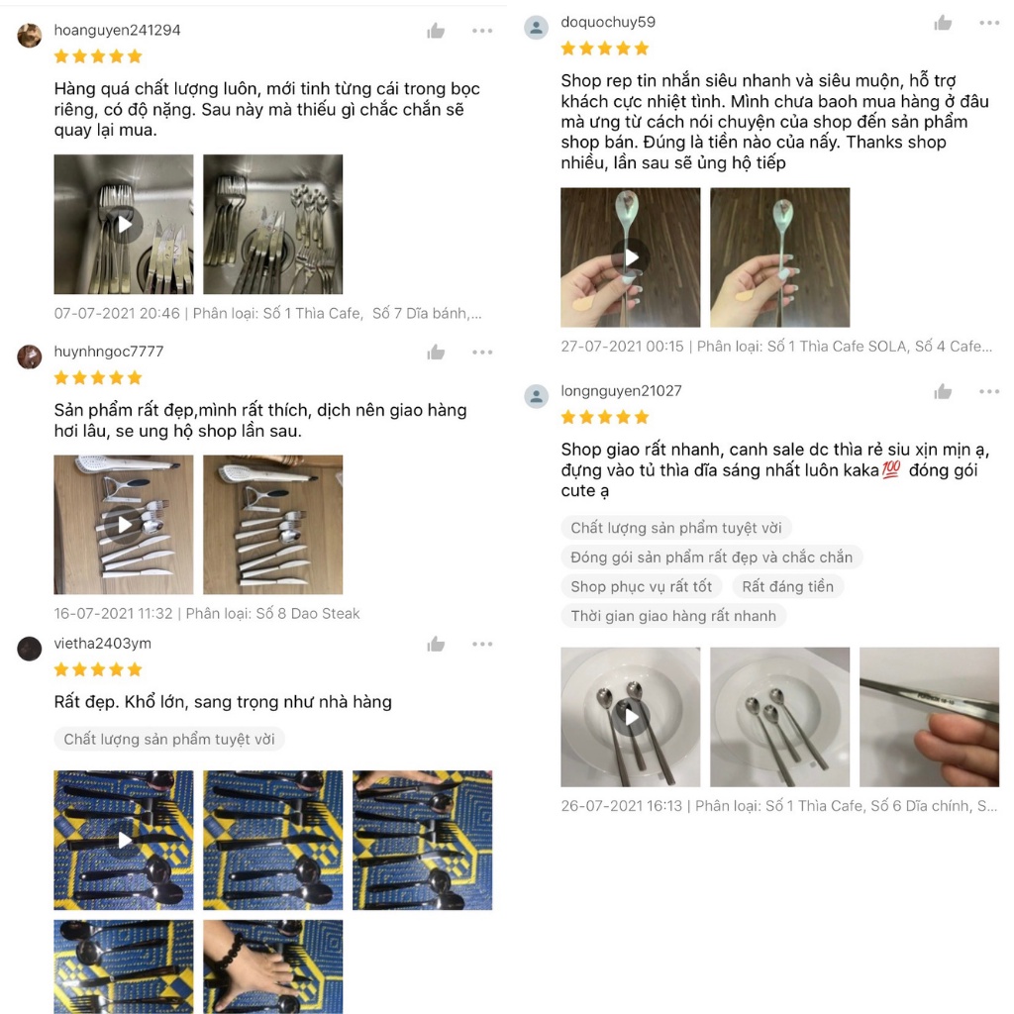
Task: Play hoanguyen241294's cutlery sink video
Action: coord(124,225)
